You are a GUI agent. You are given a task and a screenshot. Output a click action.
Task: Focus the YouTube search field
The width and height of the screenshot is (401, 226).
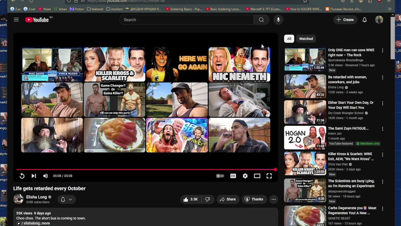186,20
